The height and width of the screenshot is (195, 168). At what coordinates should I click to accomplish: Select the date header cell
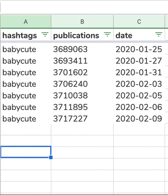pyautogui.click(x=139, y=35)
